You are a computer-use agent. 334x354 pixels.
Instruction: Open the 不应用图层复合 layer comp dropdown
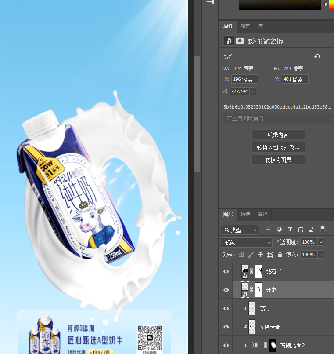278,118
